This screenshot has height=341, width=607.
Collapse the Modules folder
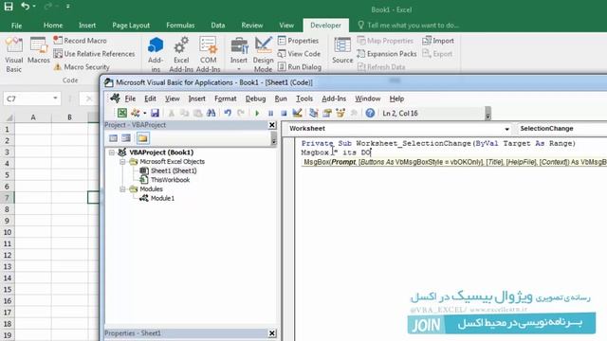pyautogui.click(x=122, y=189)
